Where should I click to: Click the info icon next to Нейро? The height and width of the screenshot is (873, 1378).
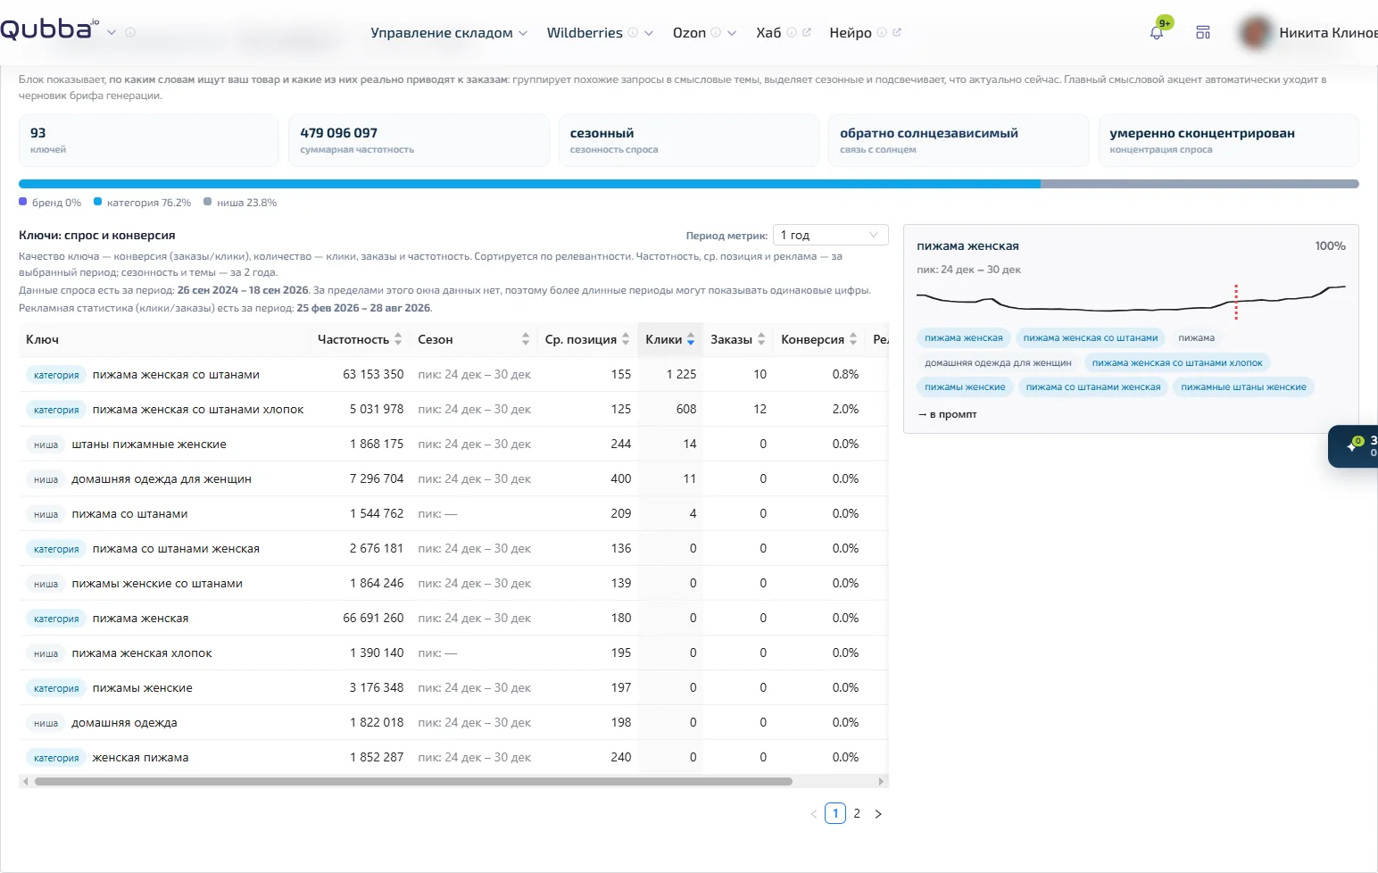pyautogui.click(x=882, y=33)
